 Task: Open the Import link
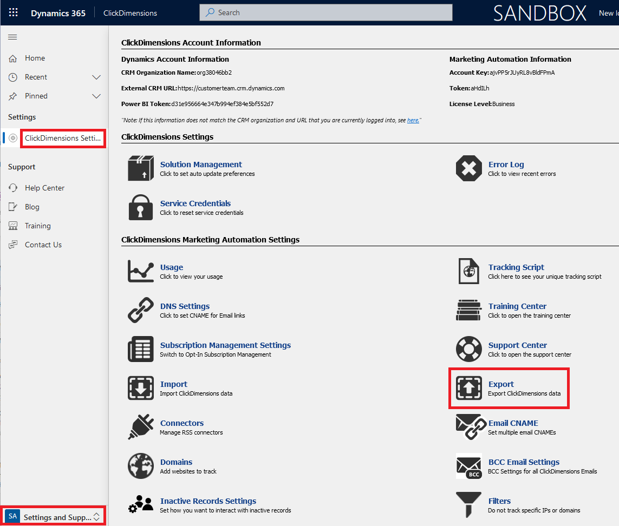(174, 384)
